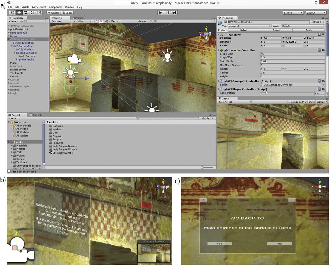Select the Rotate tool

point(26,13)
